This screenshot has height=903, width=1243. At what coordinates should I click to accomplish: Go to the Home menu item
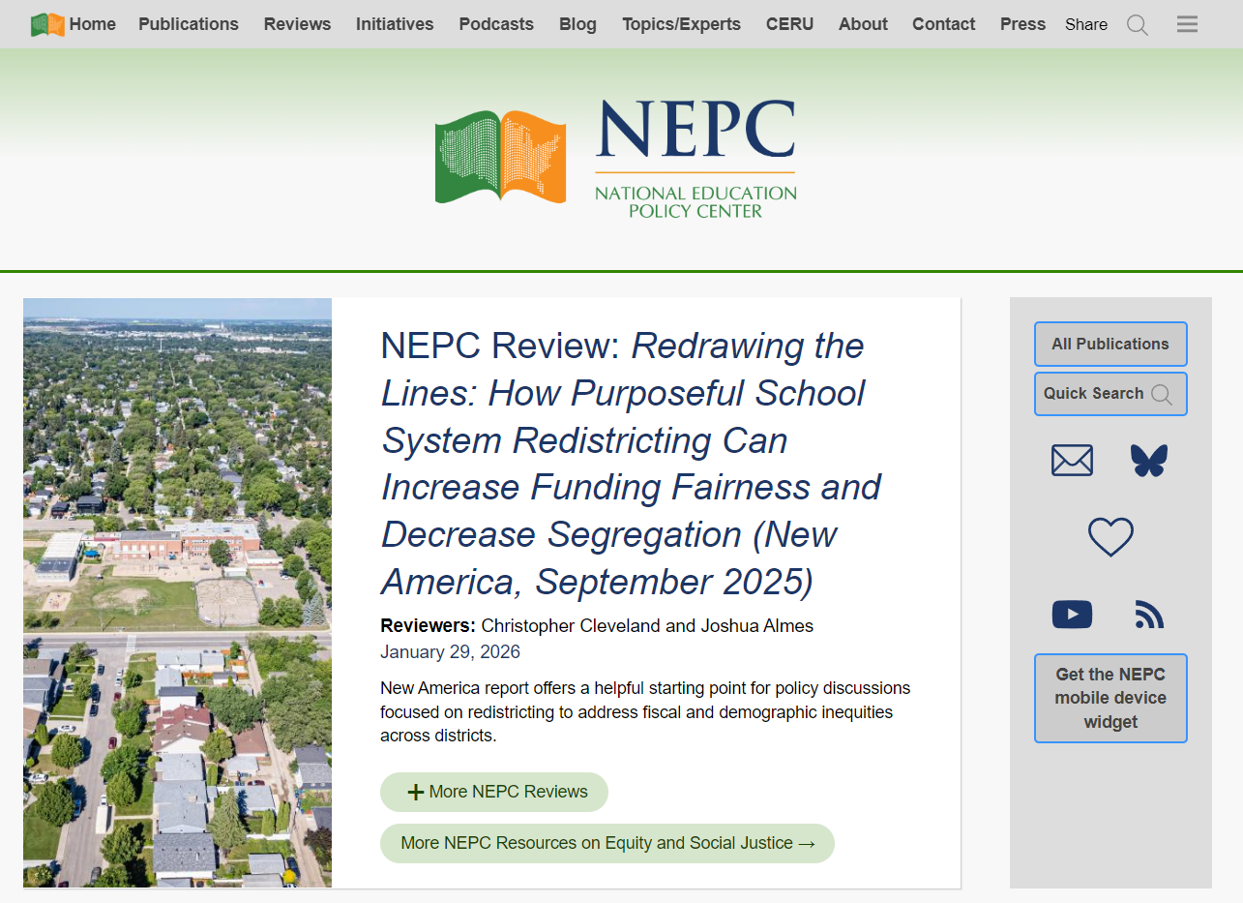coord(93,24)
